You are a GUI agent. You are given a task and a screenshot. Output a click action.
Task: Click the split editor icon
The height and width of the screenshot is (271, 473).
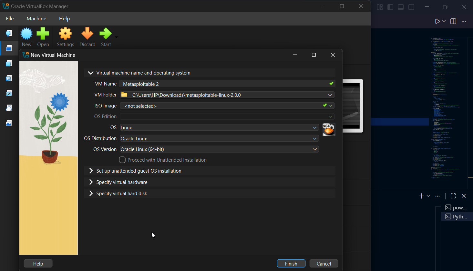tap(453, 21)
